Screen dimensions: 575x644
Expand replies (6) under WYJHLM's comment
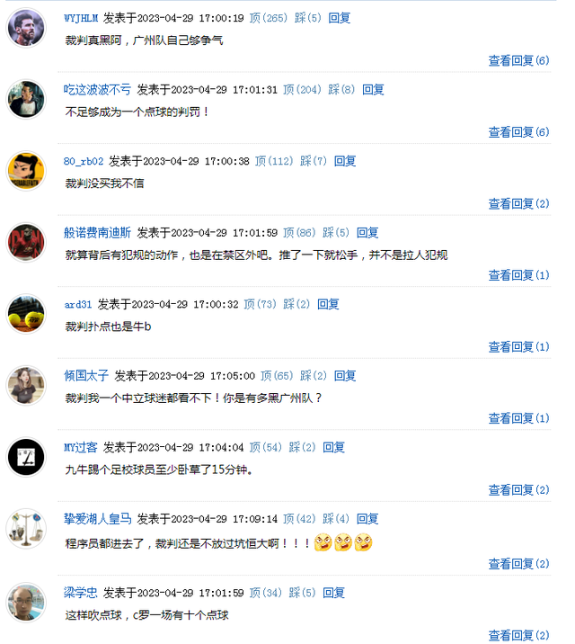pyautogui.click(x=518, y=61)
